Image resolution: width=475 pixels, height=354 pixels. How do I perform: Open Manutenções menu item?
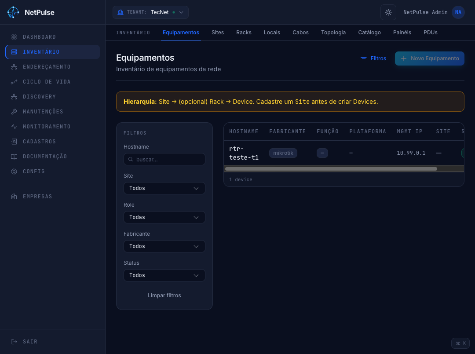pos(53,112)
